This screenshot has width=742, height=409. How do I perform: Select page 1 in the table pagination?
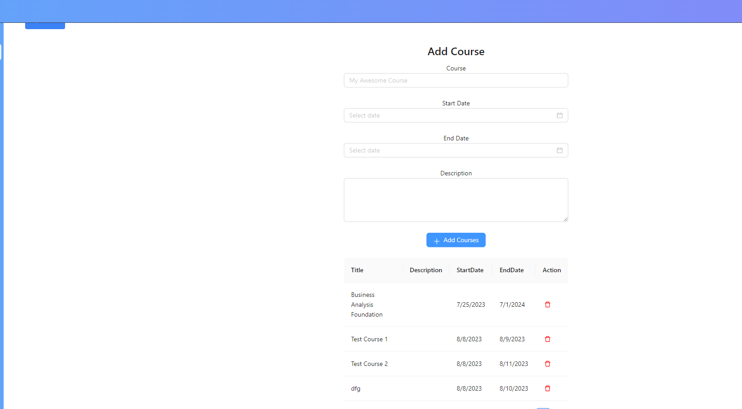tap(543, 407)
